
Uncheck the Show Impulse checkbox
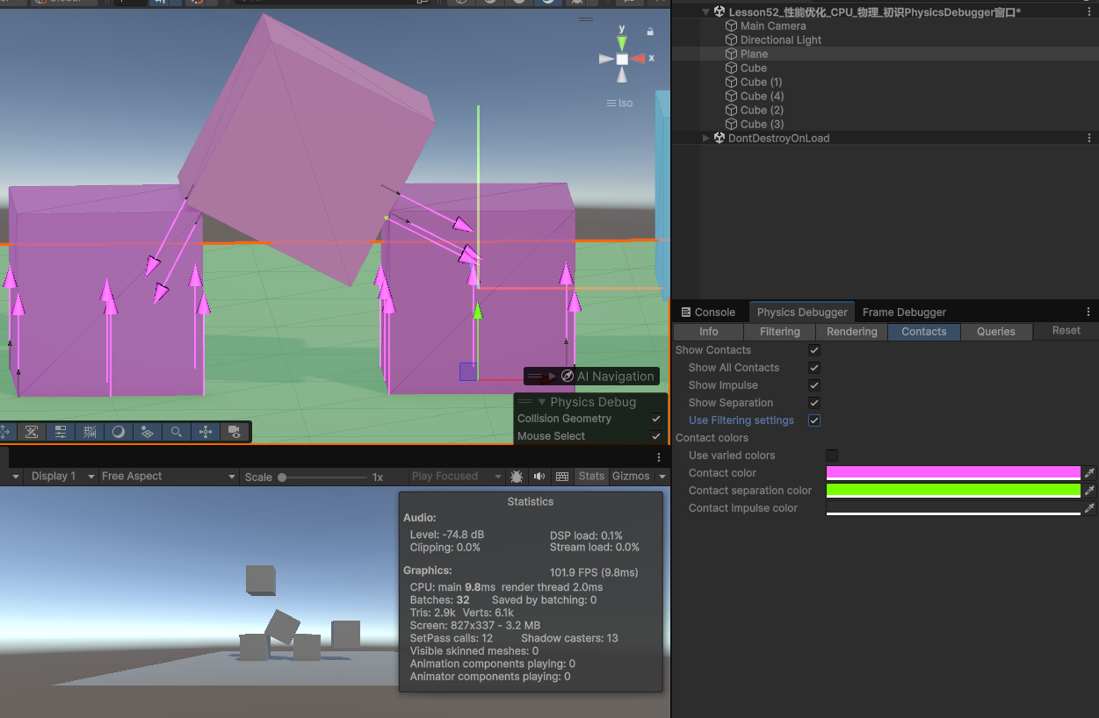point(814,385)
